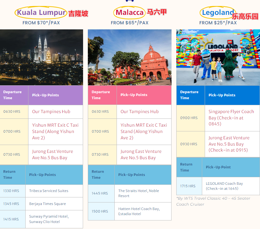This screenshot has height=229, width=260.
Task: Click the 'FROM $25*/PAX' price text
Action: click(218, 23)
